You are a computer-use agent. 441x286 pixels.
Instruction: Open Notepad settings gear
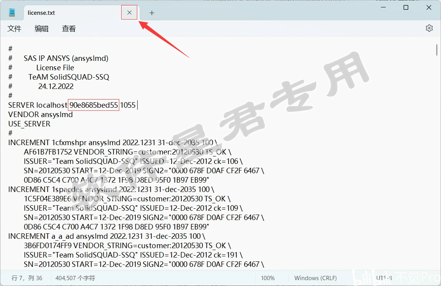click(429, 28)
